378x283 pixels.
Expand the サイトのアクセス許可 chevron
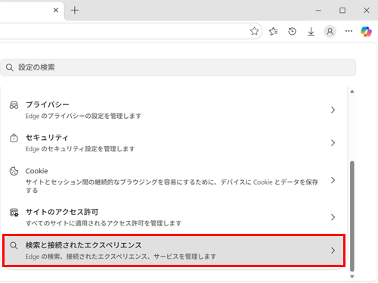(x=333, y=217)
